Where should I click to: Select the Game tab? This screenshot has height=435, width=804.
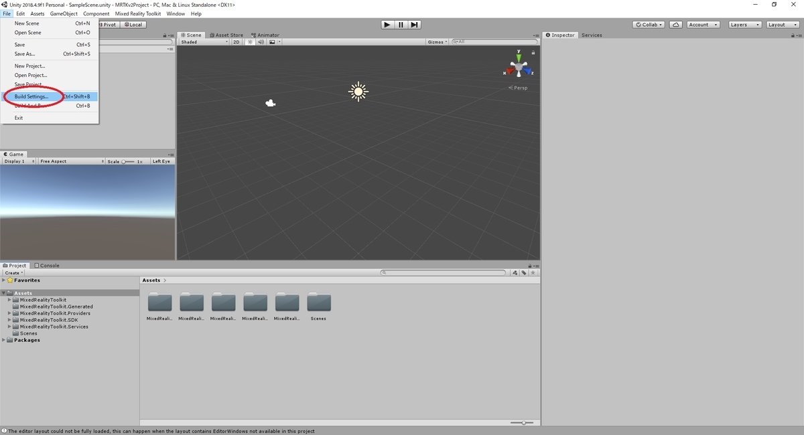[x=13, y=154]
